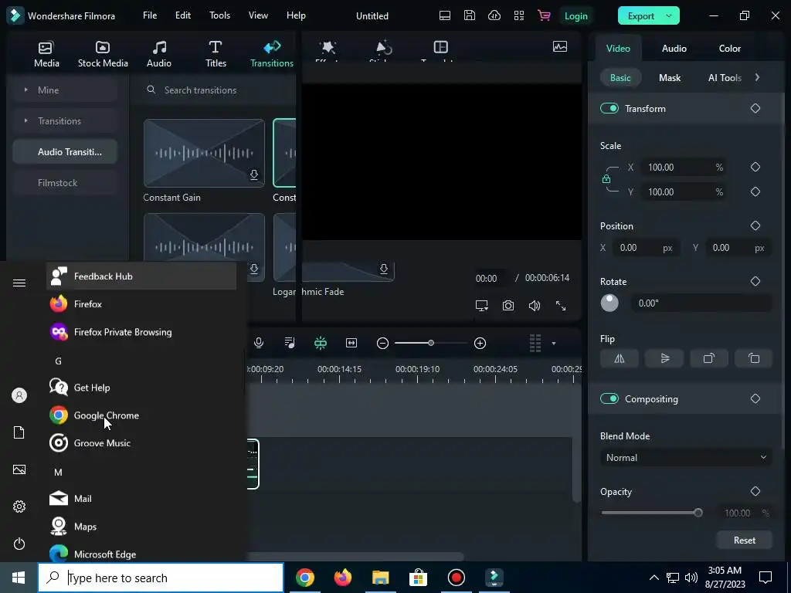Open the Help menu
Screen dimensions: 791x593
[296, 15]
